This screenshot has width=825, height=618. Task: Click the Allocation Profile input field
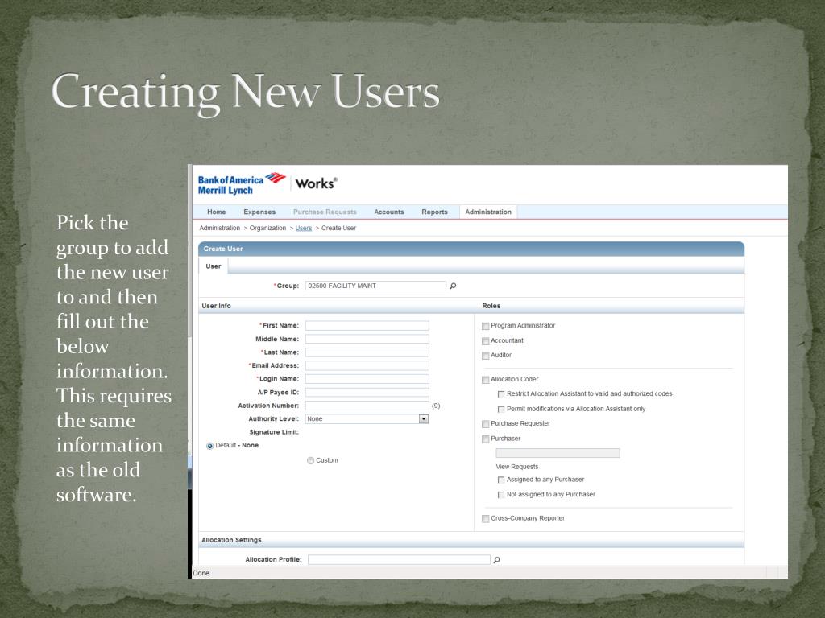click(x=399, y=560)
